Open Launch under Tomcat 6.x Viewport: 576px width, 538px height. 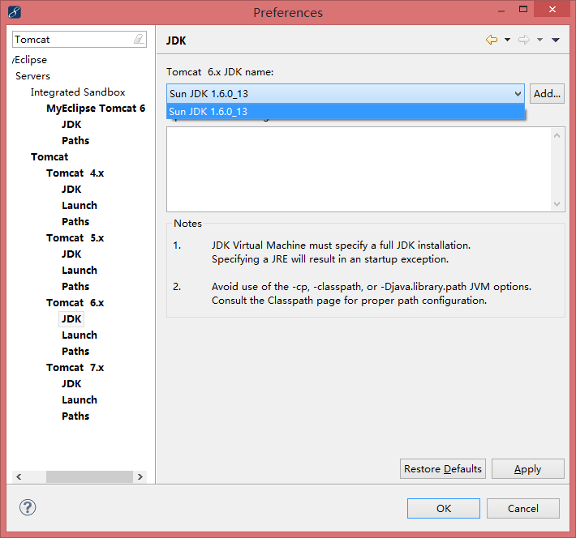80,335
